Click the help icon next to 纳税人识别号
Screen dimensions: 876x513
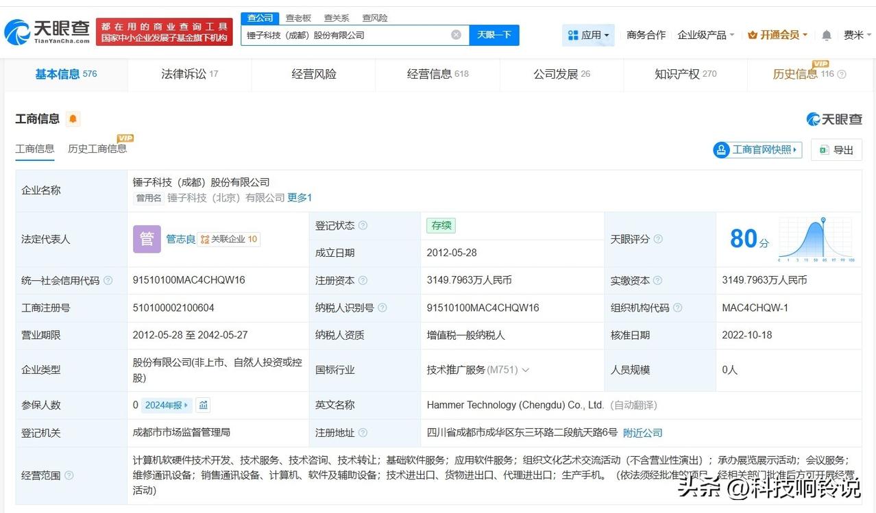[382, 308]
